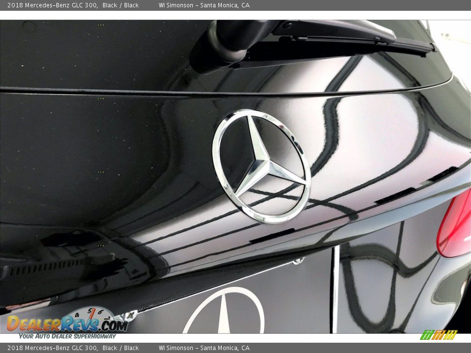Open the Mercedes-Benz GLC photo
Screen dimensions: 471x353
pos(235,176)
